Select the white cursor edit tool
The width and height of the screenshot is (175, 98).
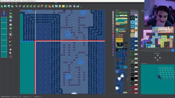[10, 35]
